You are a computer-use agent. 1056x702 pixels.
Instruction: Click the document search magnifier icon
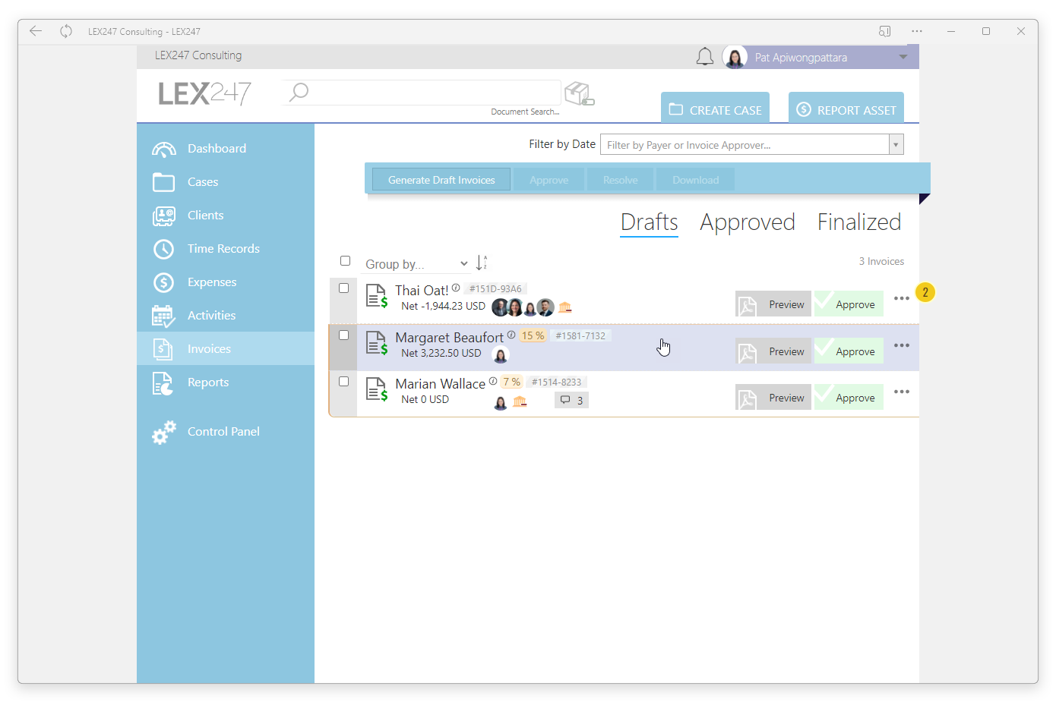tap(299, 92)
